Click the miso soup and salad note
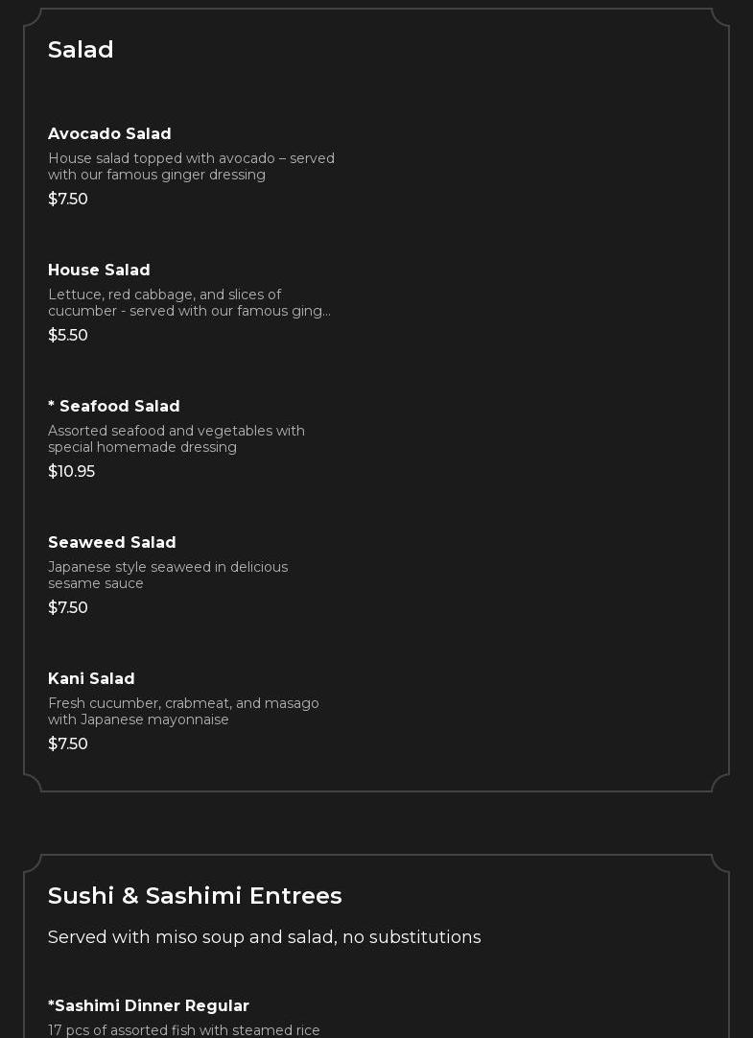Screen dimensions: 753x1038 [264, 937]
